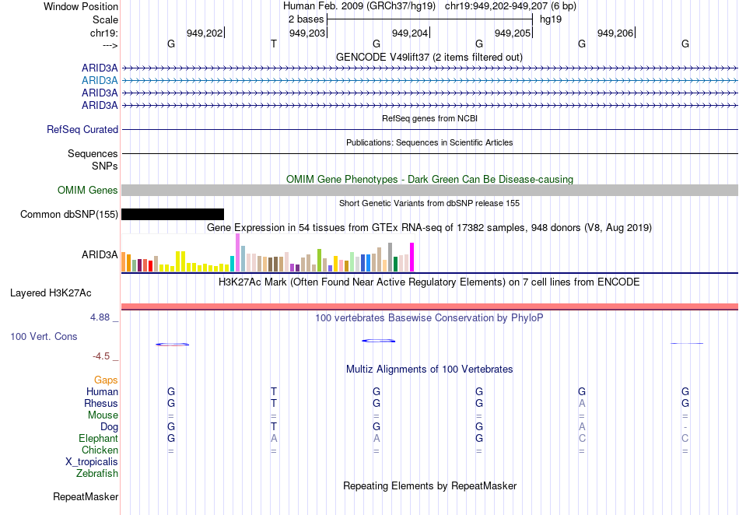
Task: Click position marker 949,206 on ruler
Action: pos(615,33)
